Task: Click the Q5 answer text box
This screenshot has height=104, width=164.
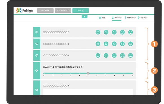Action: (x=88, y=92)
